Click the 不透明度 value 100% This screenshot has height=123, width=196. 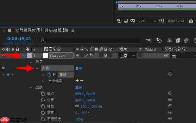[79, 119]
